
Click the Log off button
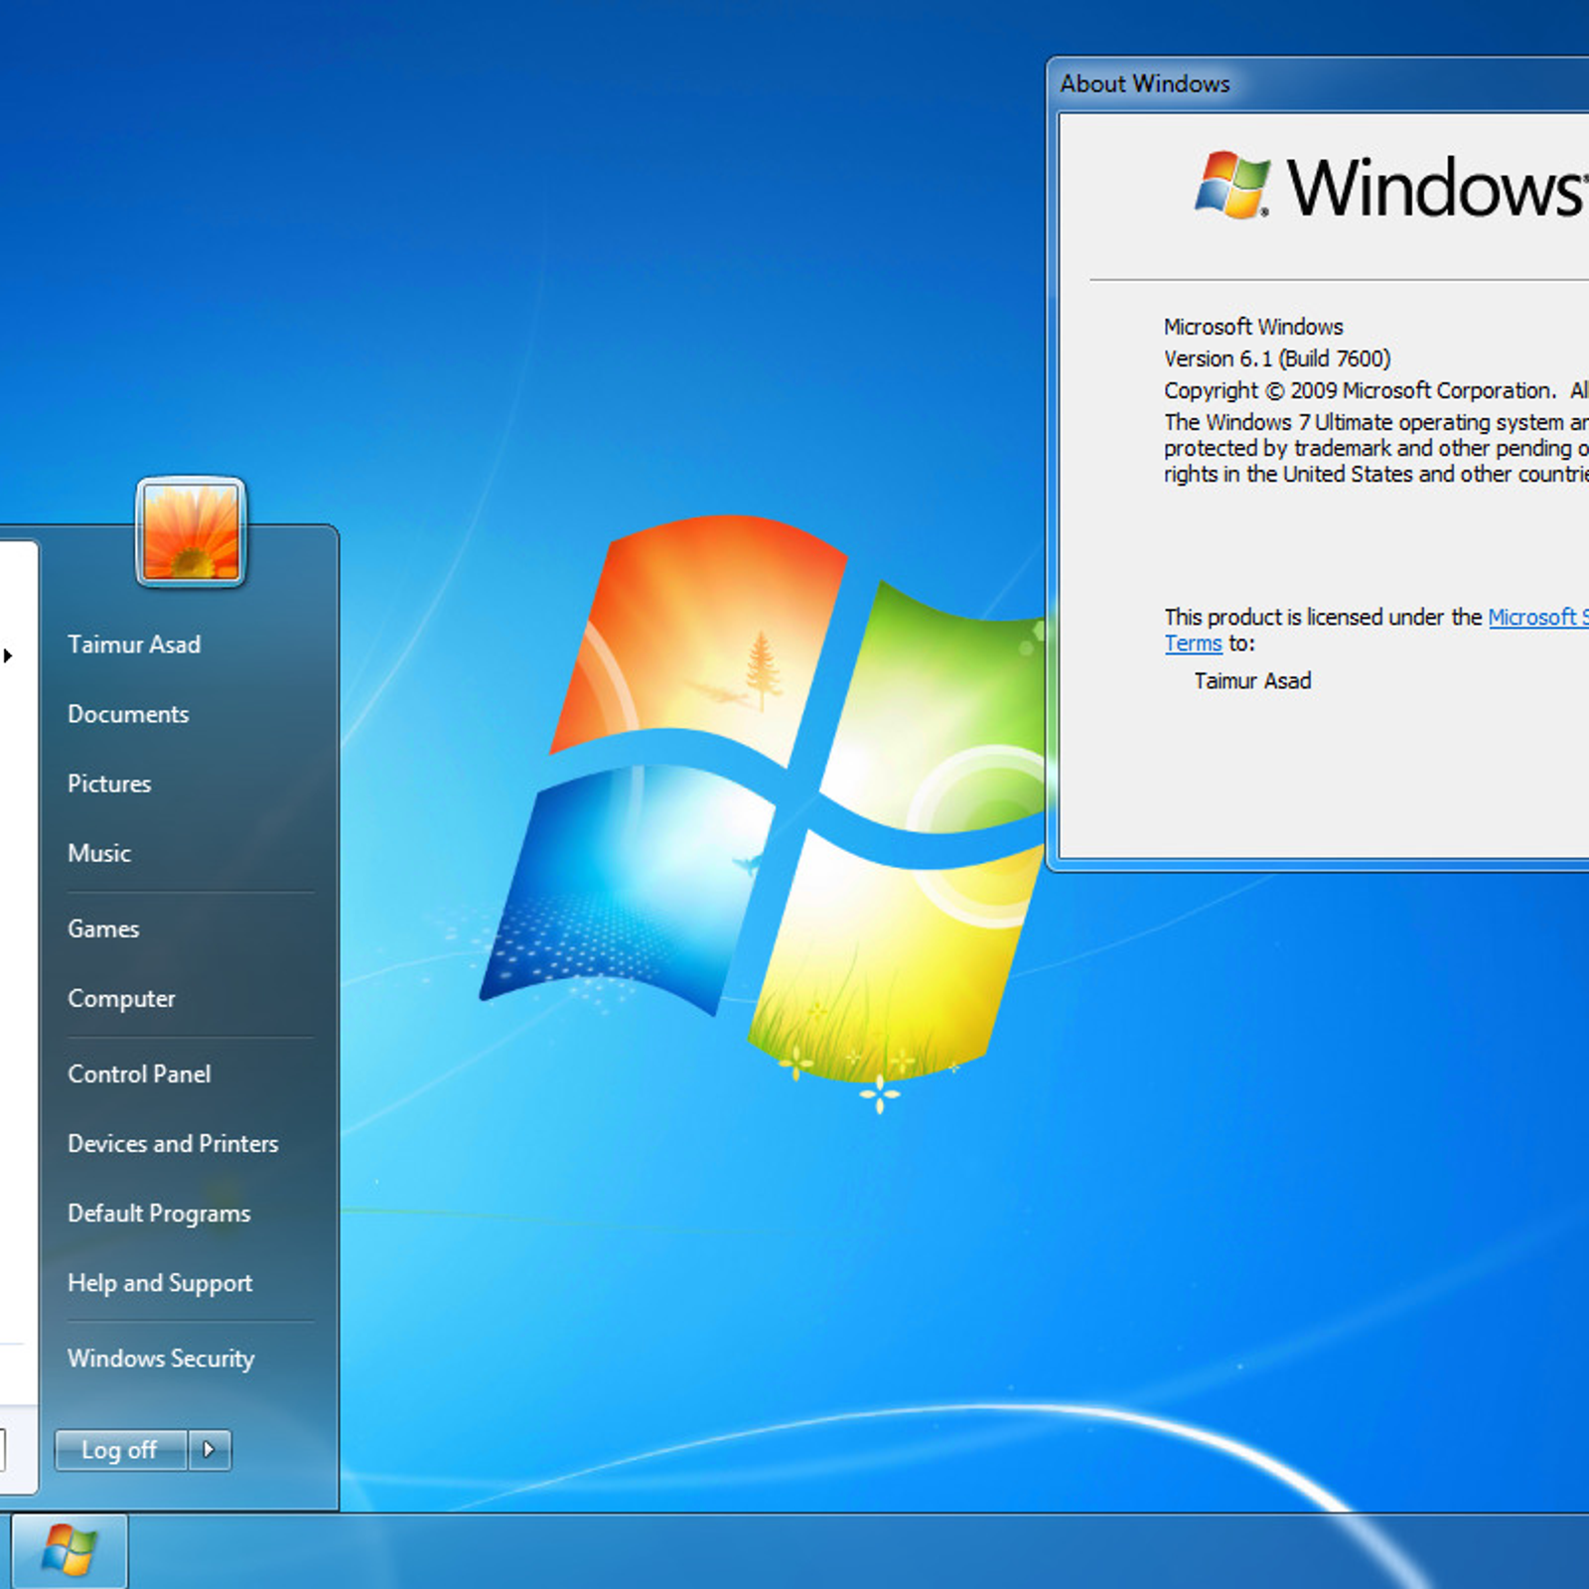tap(120, 1450)
